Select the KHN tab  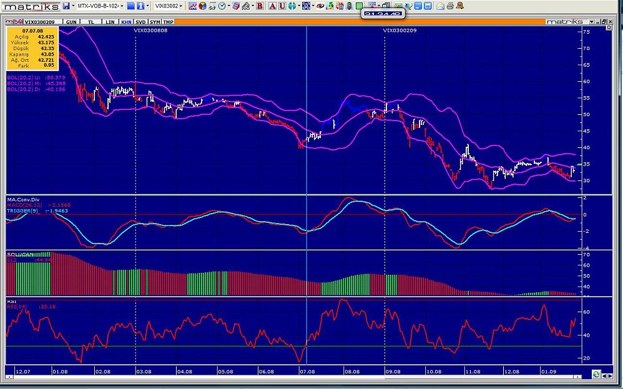coord(126,21)
